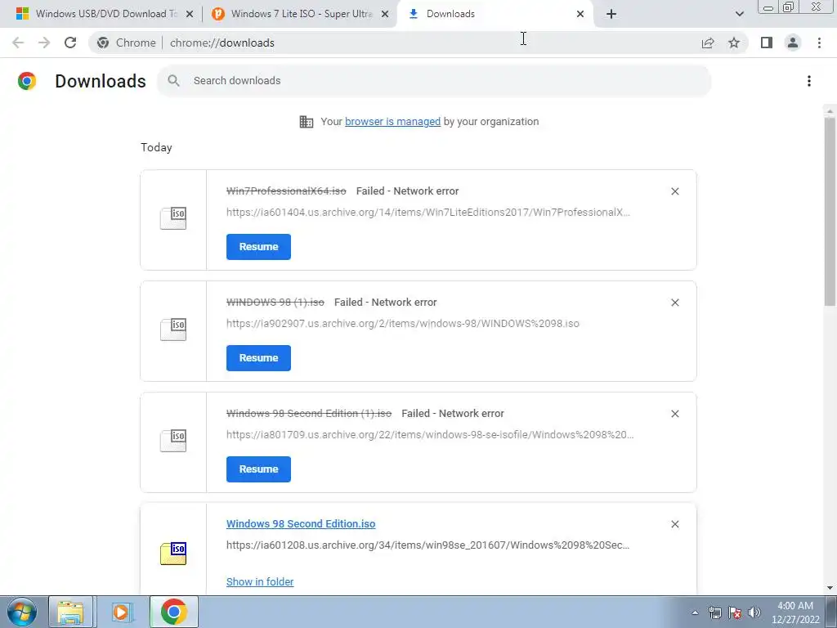This screenshot has width=837, height=628.
Task: Remove WINDOWS 98 (1).iso from the list
Action: coord(674,303)
